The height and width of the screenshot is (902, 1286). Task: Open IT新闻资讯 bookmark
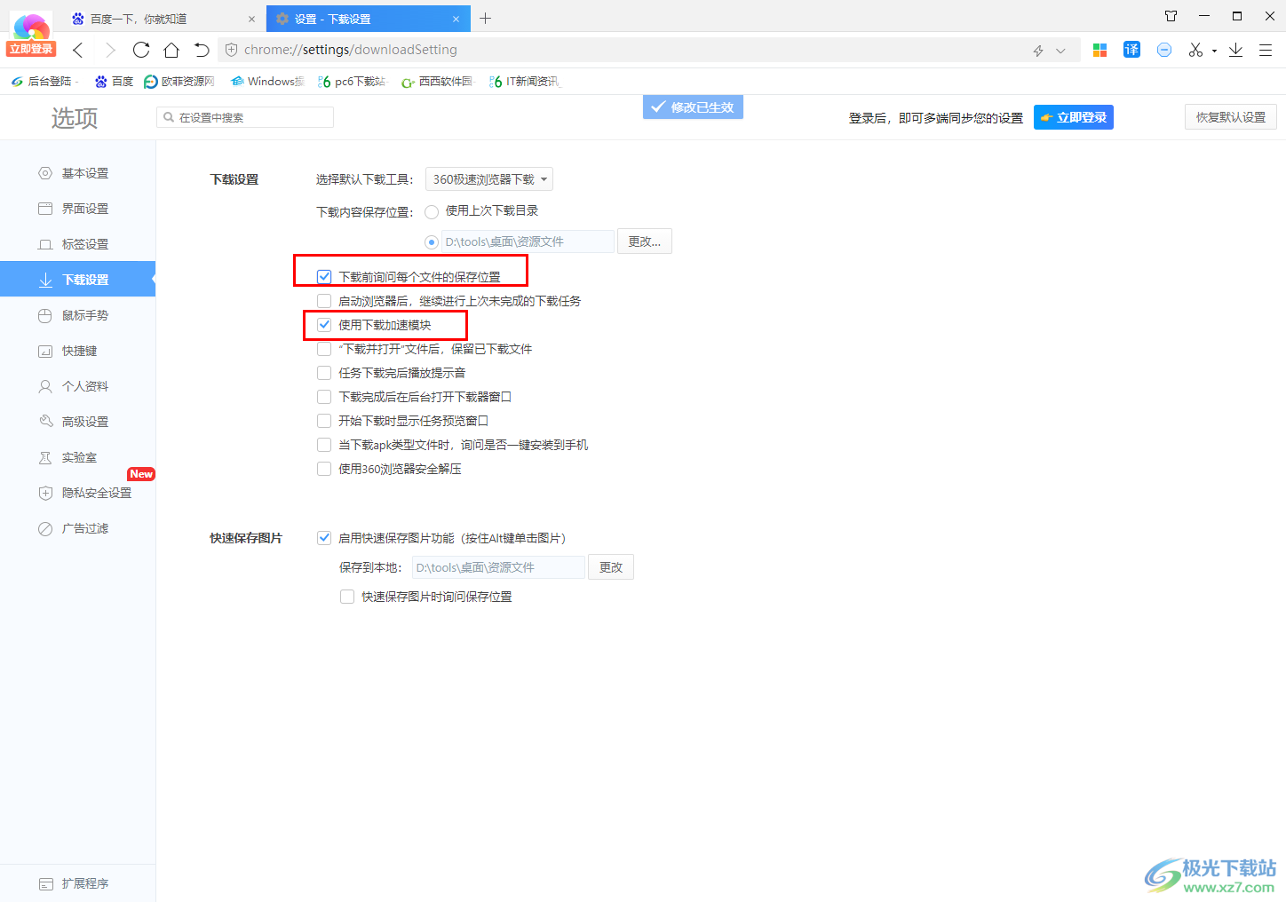pyautogui.click(x=525, y=81)
